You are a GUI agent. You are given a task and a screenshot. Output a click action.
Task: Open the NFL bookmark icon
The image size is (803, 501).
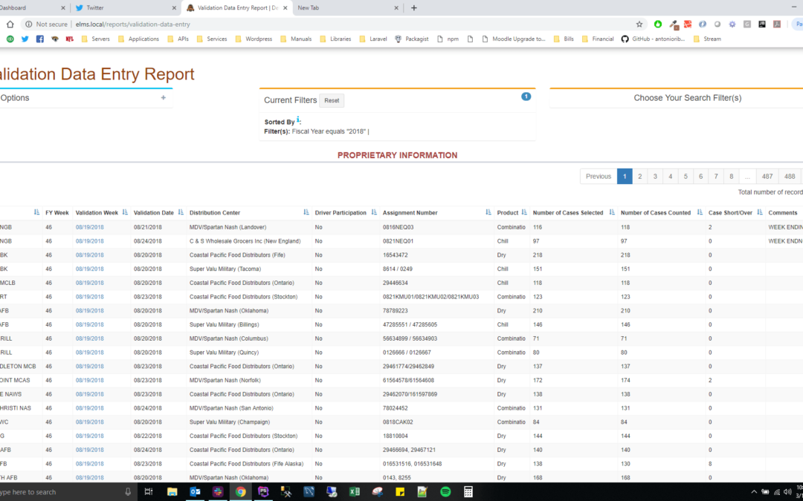tap(70, 39)
